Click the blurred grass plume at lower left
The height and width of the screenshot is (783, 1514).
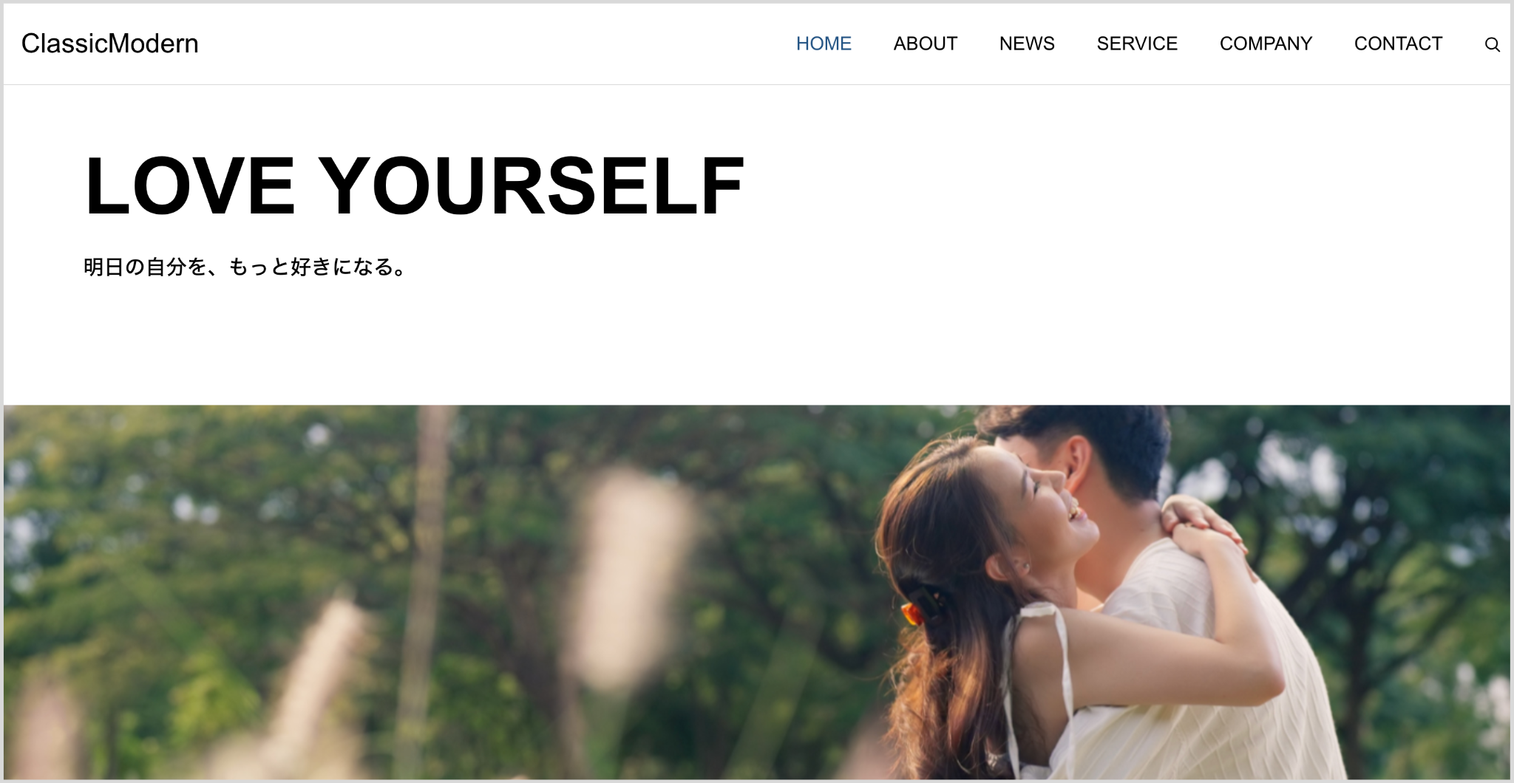point(325,680)
